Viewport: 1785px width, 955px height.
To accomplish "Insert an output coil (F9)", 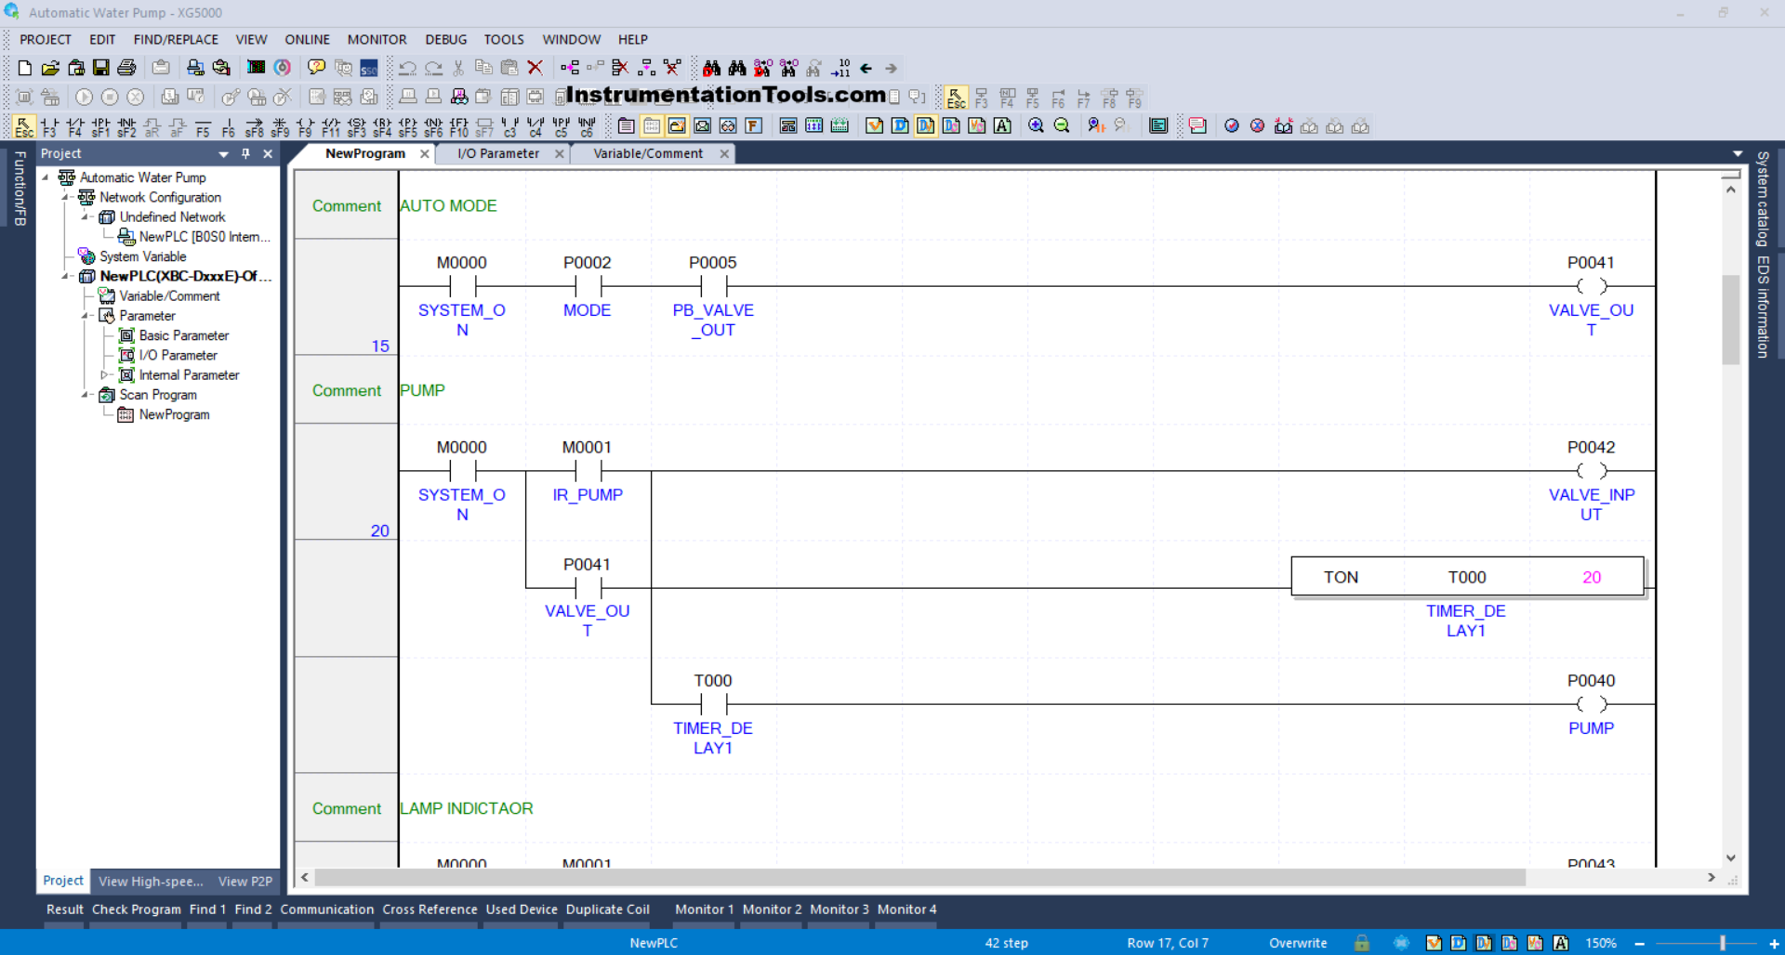I will [x=305, y=126].
